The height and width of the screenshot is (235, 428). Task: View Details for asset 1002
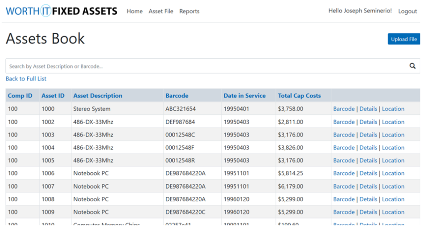point(368,122)
